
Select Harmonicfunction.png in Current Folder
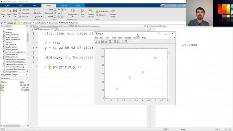point(15,67)
